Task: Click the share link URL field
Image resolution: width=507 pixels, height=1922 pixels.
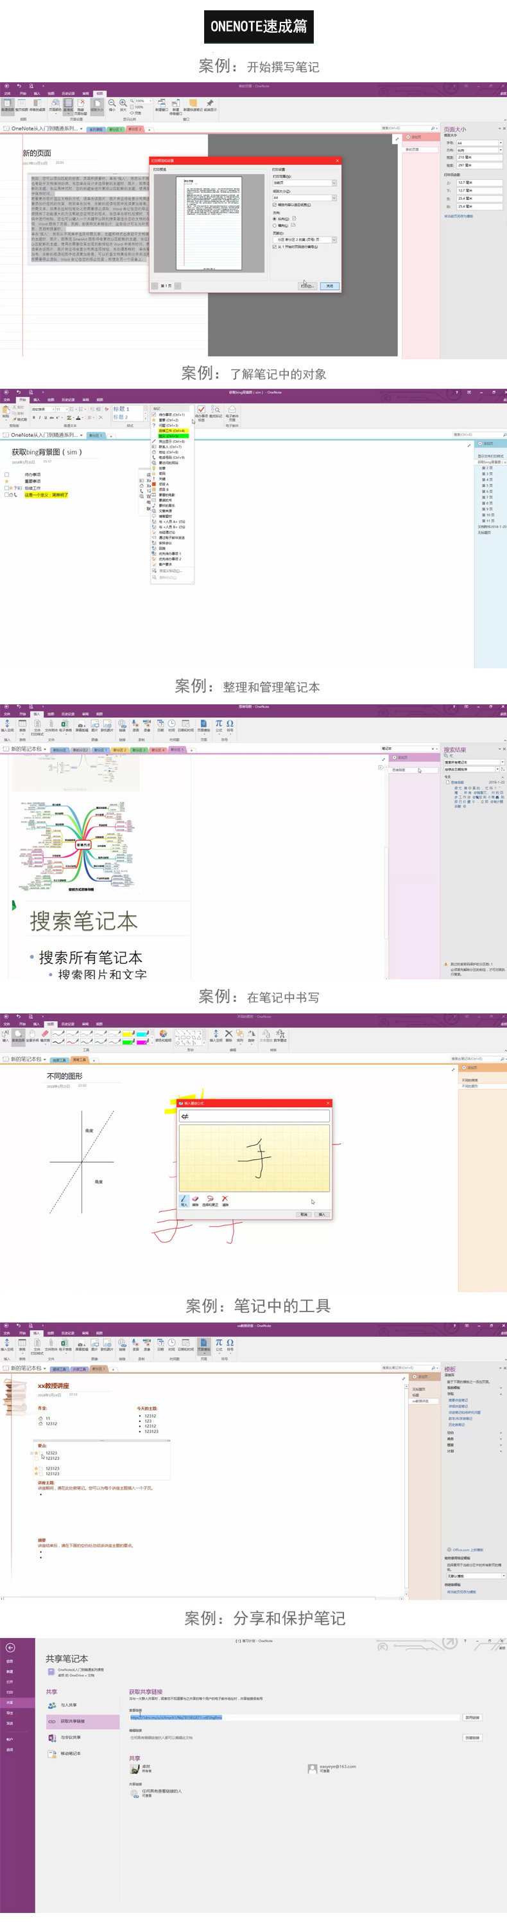Action: coord(295,1718)
